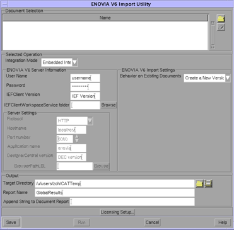The image size is (234, 230).
Task: Click the Application name field
Action: (71, 148)
